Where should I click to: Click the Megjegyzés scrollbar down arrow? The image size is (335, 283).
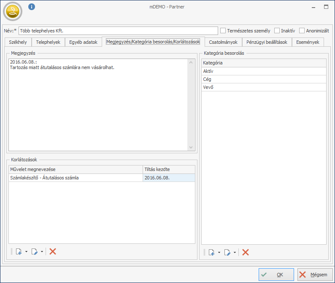(191, 147)
